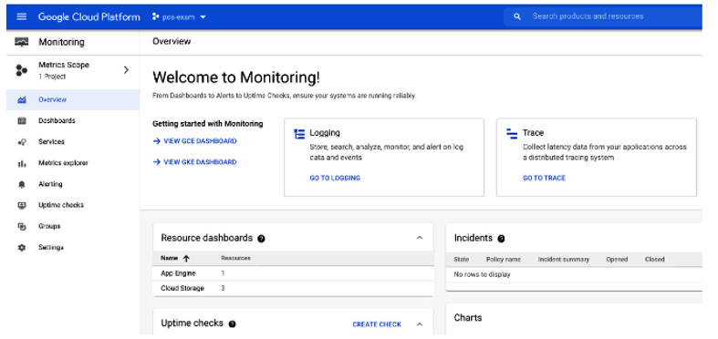This screenshot has height=339, width=718.
Task: Show help for Resource dashboards
Action: 262,239
